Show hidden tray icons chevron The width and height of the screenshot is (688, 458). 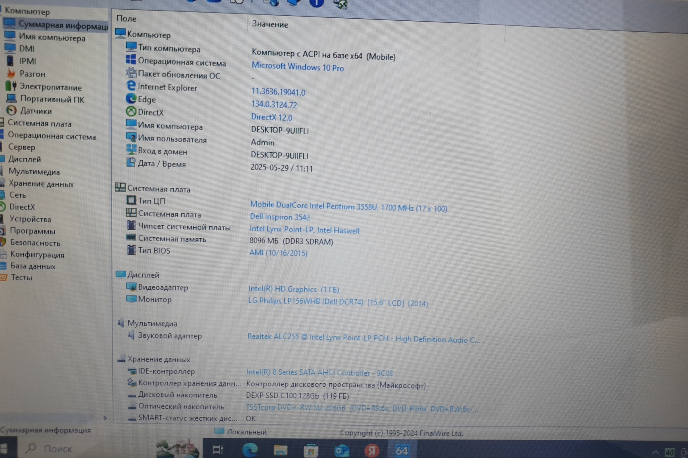click(655, 452)
